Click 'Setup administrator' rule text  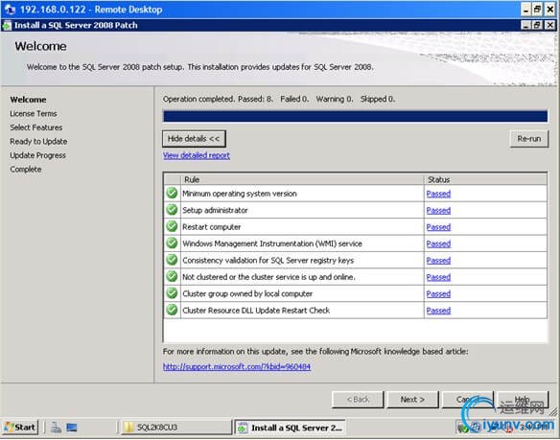point(215,210)
